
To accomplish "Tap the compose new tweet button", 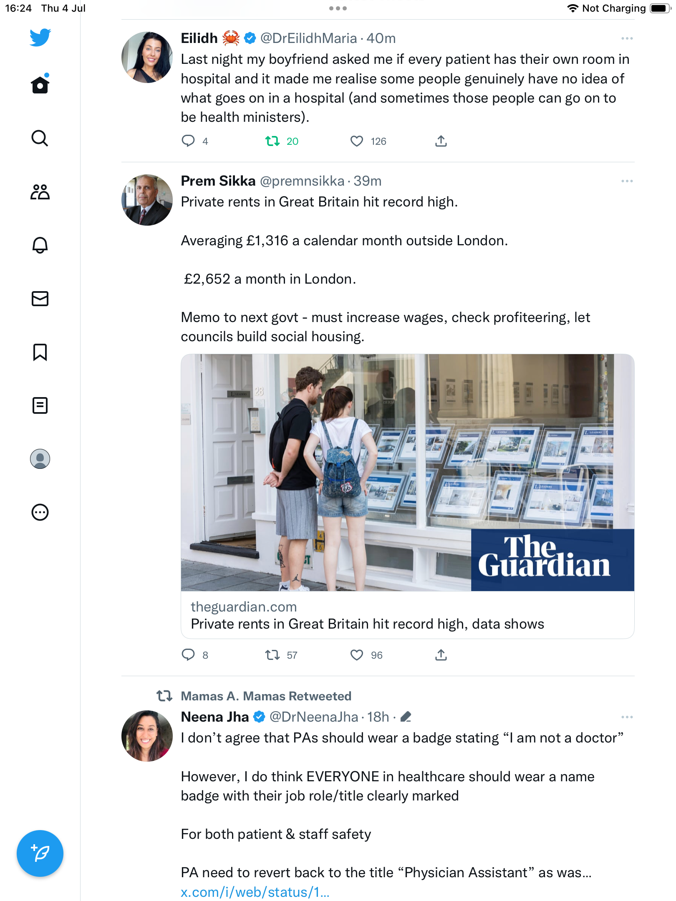I will pos(40,853).
